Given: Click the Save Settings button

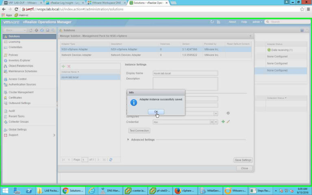Looking at the screenshot, I should [x=243, y=160].
